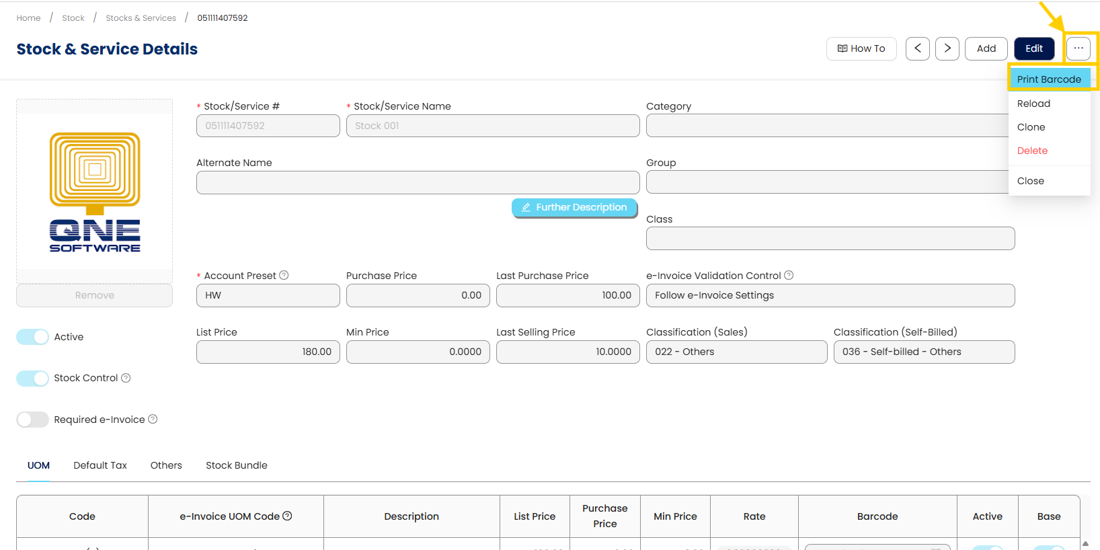The image size is (1100, 550).
Task: Open the three-dots more options menu
Action: [x=1078, y=48]
